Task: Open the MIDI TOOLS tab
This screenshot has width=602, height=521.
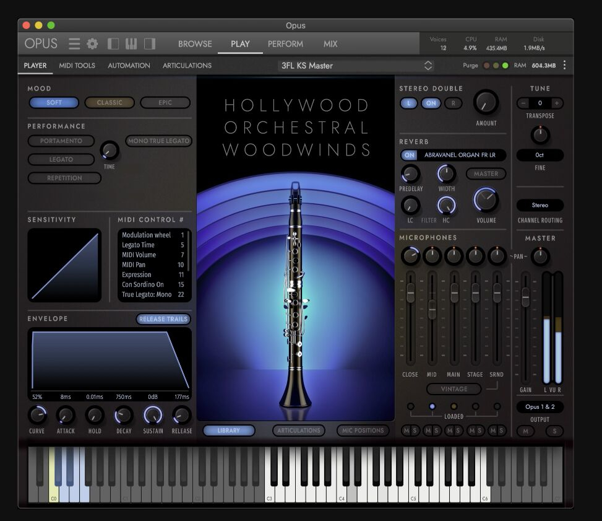Action: [77, 66]
